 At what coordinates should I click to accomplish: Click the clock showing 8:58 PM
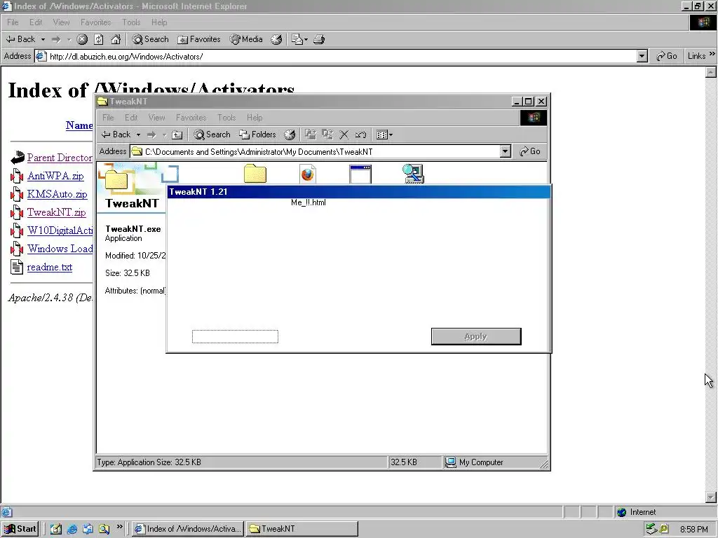point(694,530)
